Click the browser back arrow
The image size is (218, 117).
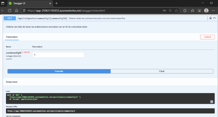[3, 11]
